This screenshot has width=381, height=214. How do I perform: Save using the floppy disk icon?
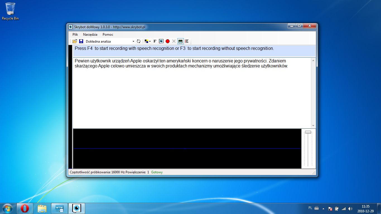pyautogui.click(x=81, y=41)
